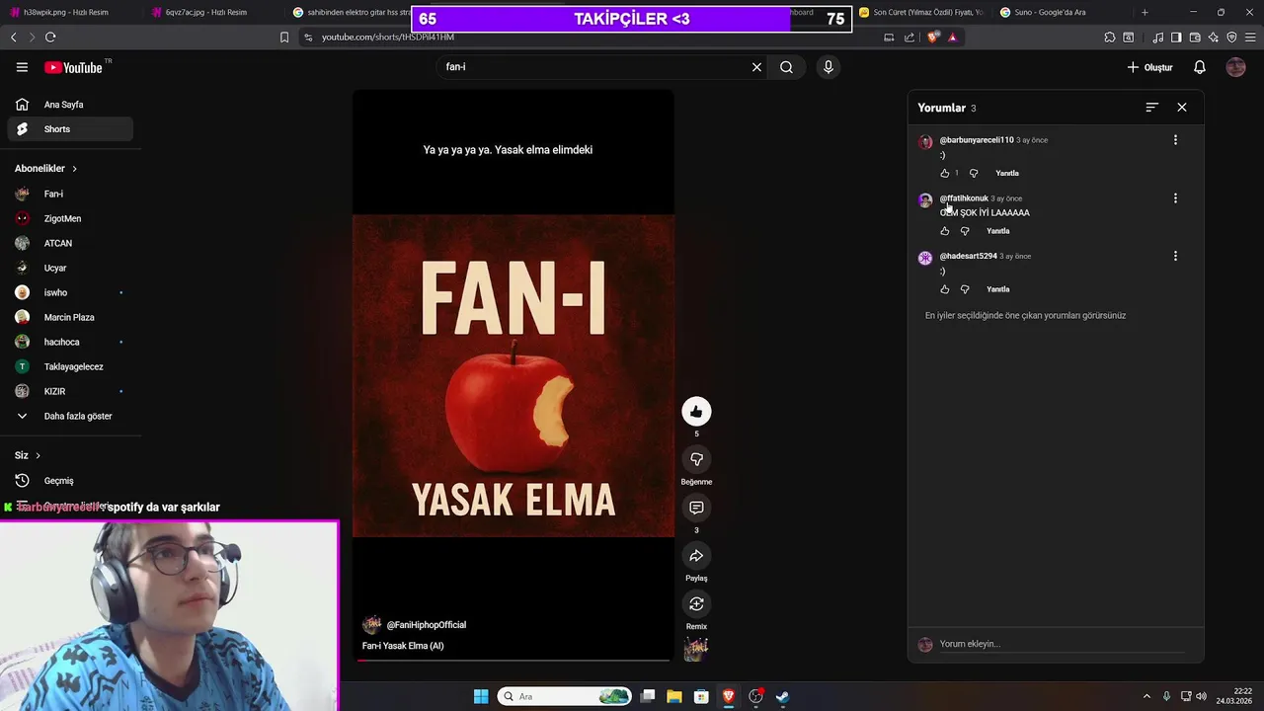The image size is (1264, 711).
Task: Dislike ffatihkonuk's comment
Action: pyautogui.click(x=965, y=231)
